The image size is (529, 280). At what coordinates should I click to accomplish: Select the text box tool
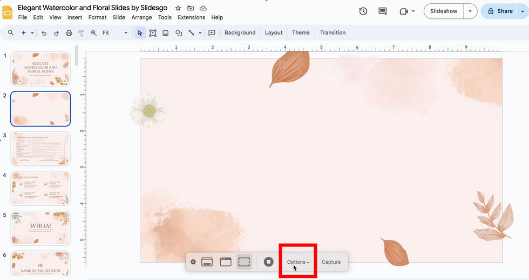(x=153, y=33)
